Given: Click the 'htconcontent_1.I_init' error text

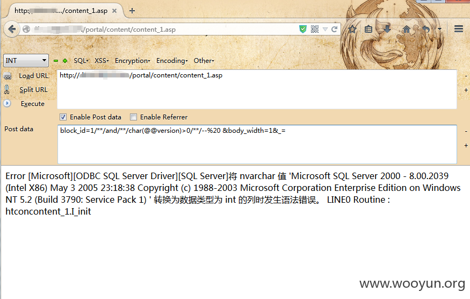Looking at the screenshot, I should (48, 212).
